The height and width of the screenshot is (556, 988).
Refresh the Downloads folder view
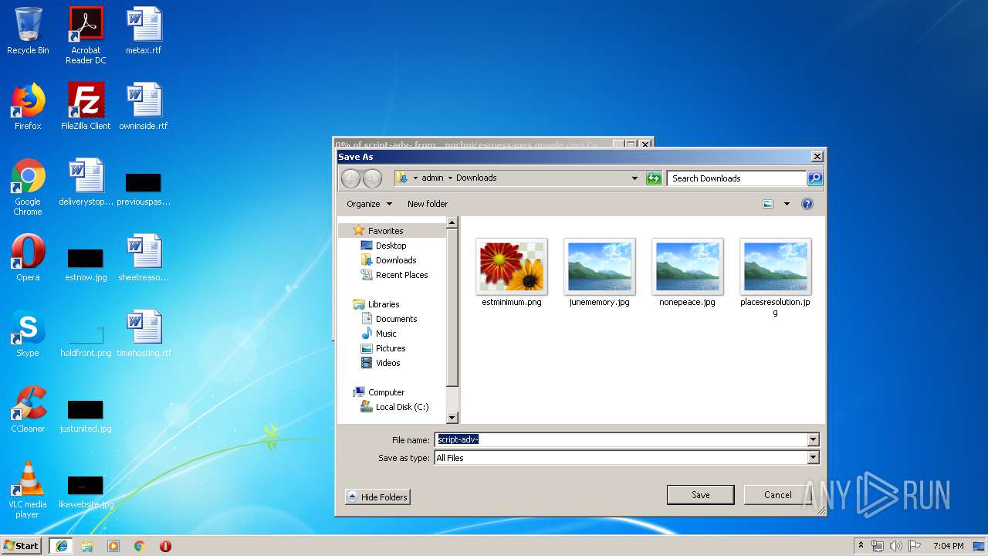(654, 178)
